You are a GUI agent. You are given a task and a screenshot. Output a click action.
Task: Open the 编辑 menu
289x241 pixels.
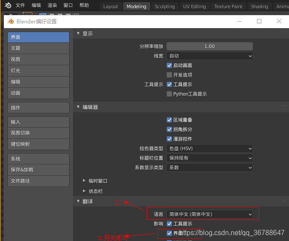36,5
